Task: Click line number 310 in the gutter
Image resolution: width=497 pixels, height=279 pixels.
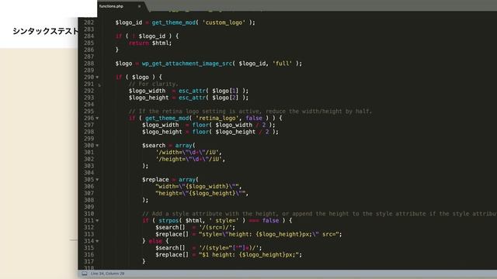Action: (89, 214)
